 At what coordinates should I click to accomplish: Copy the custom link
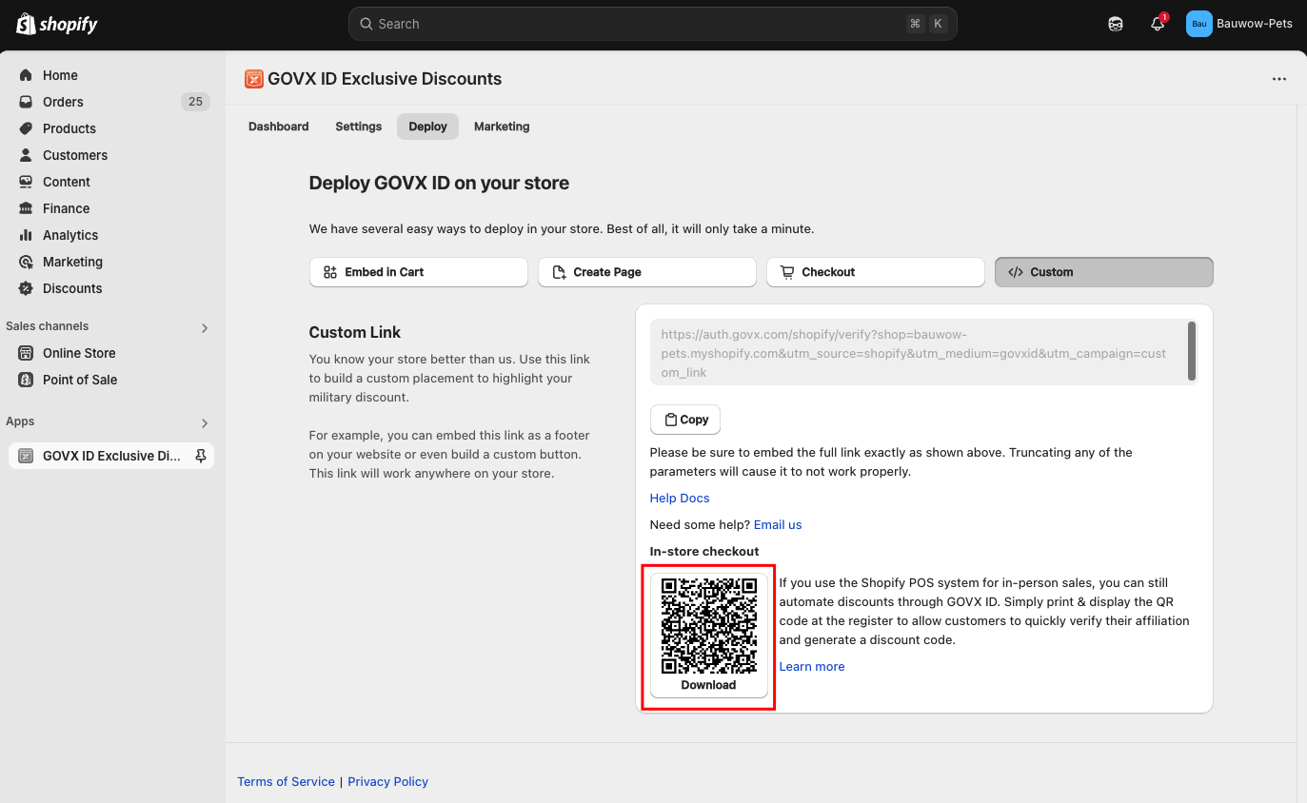685,420
